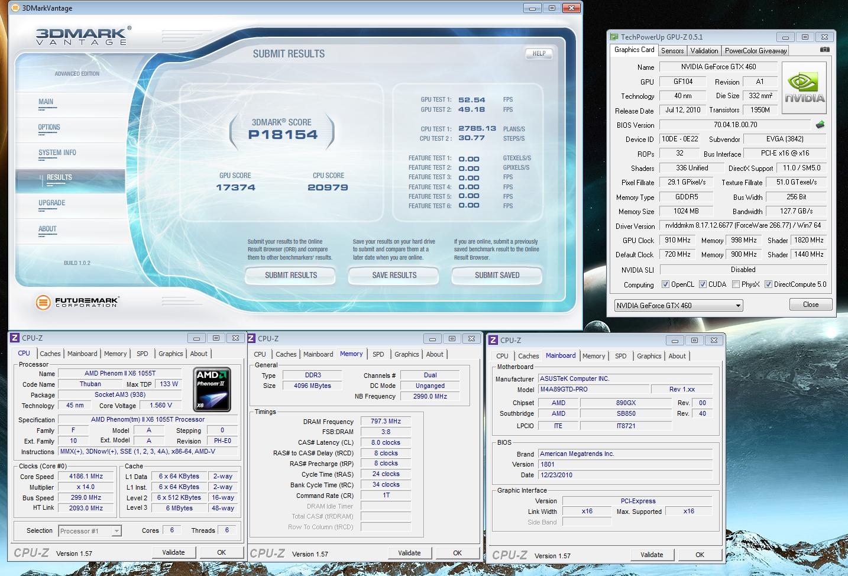The width and height of the screenshot is (848, 576).
Task: Click the HELP button in 3DMark
Action: [539, 53]
